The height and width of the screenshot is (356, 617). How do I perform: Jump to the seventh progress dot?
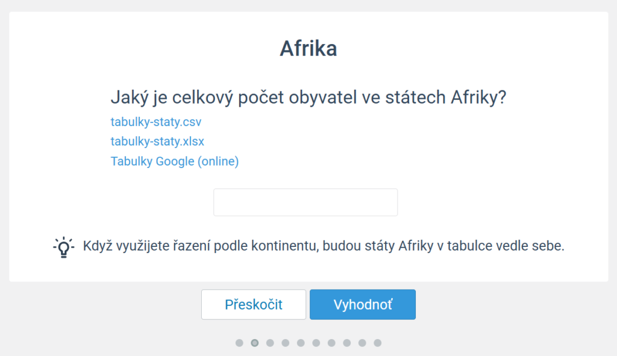coord(331,343)
